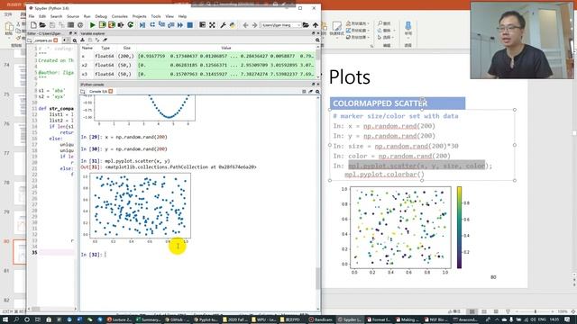Screen dimensions: 577x324
Task: Run selection or current line
Action: pos(121,25)
